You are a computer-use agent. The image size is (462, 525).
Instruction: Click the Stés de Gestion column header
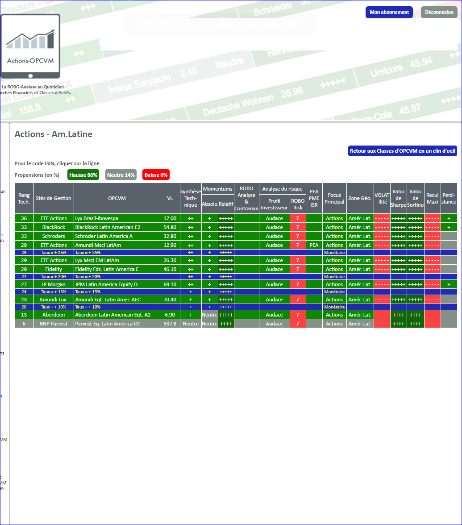[54, 198]
